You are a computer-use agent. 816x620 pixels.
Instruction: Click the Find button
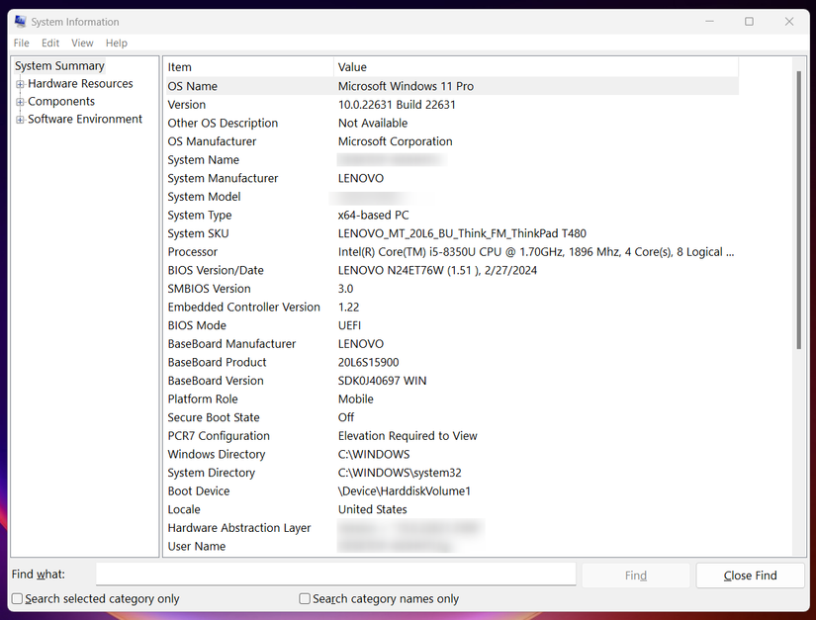pyautogui.click(x=635, y=575)
